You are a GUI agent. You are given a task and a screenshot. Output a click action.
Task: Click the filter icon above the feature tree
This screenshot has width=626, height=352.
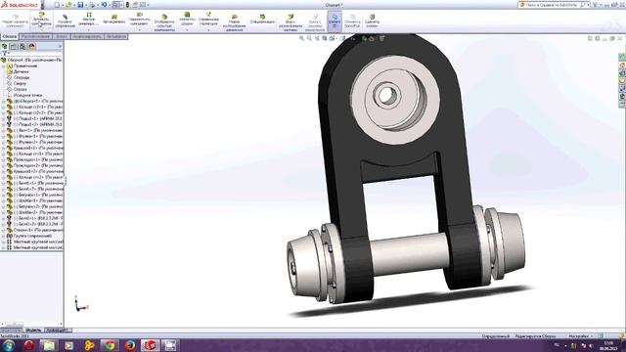point(4,53)
